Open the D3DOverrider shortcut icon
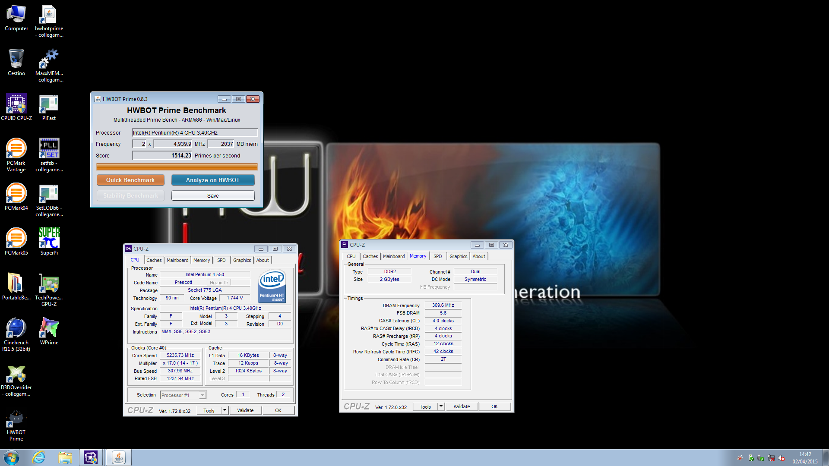 coord(16,381)
